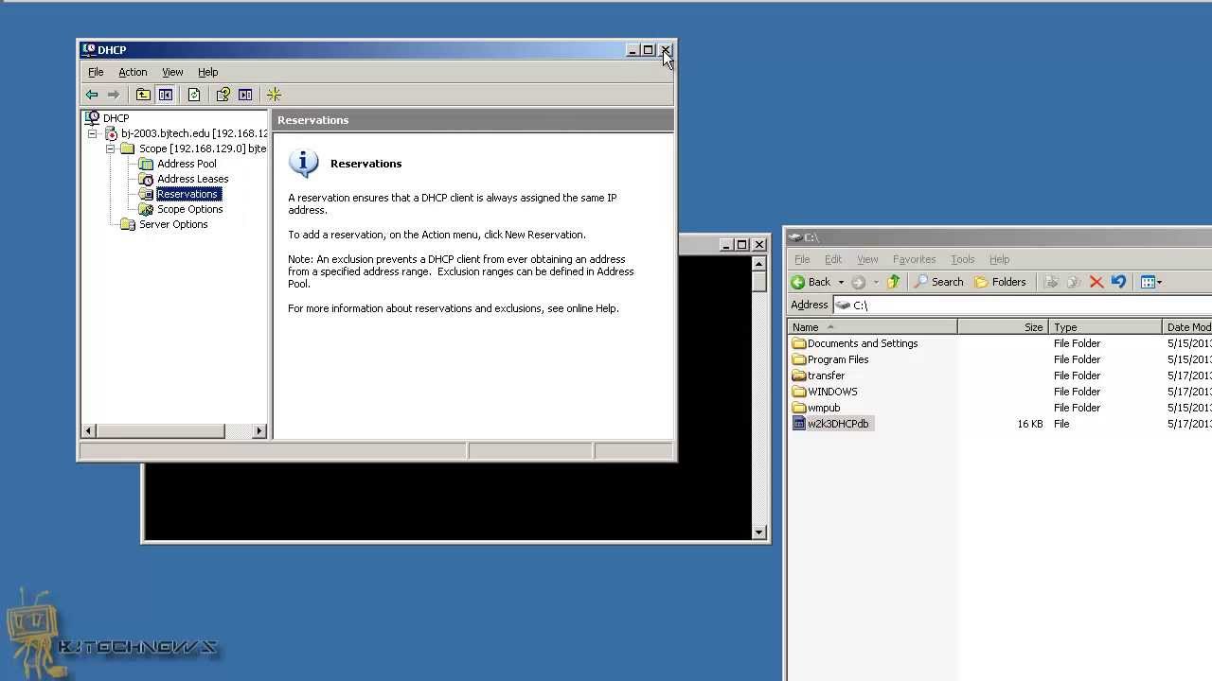Select the Scope Options tree item label
The height and width of the screenshot is (681, 1212).
190,209
